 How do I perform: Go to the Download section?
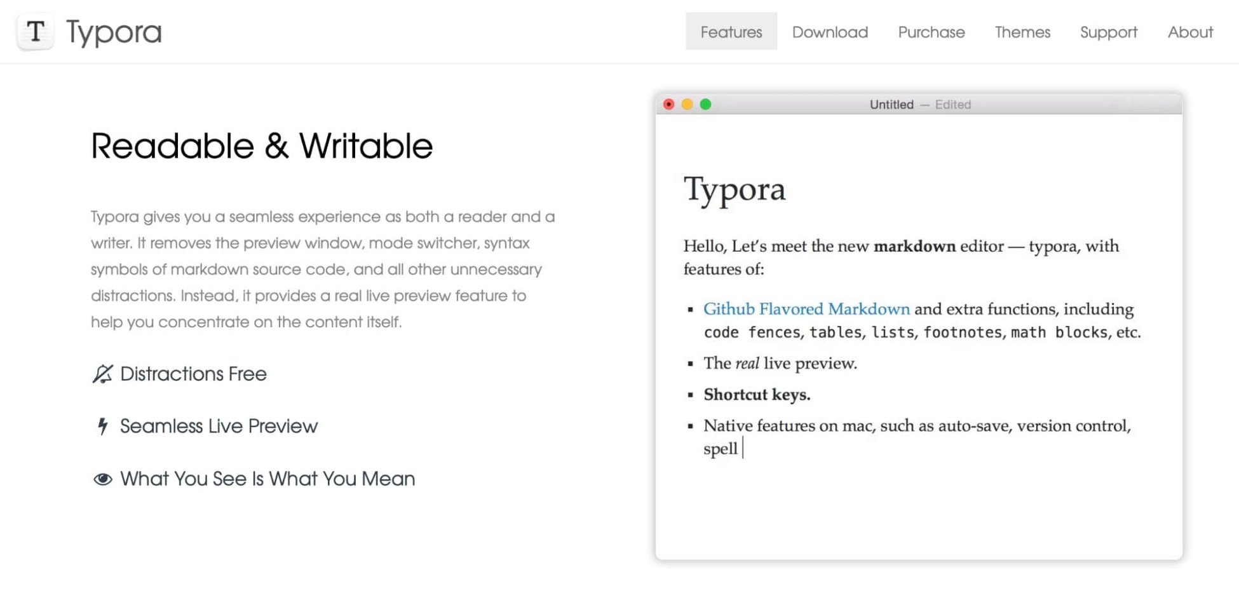(830, 32)
